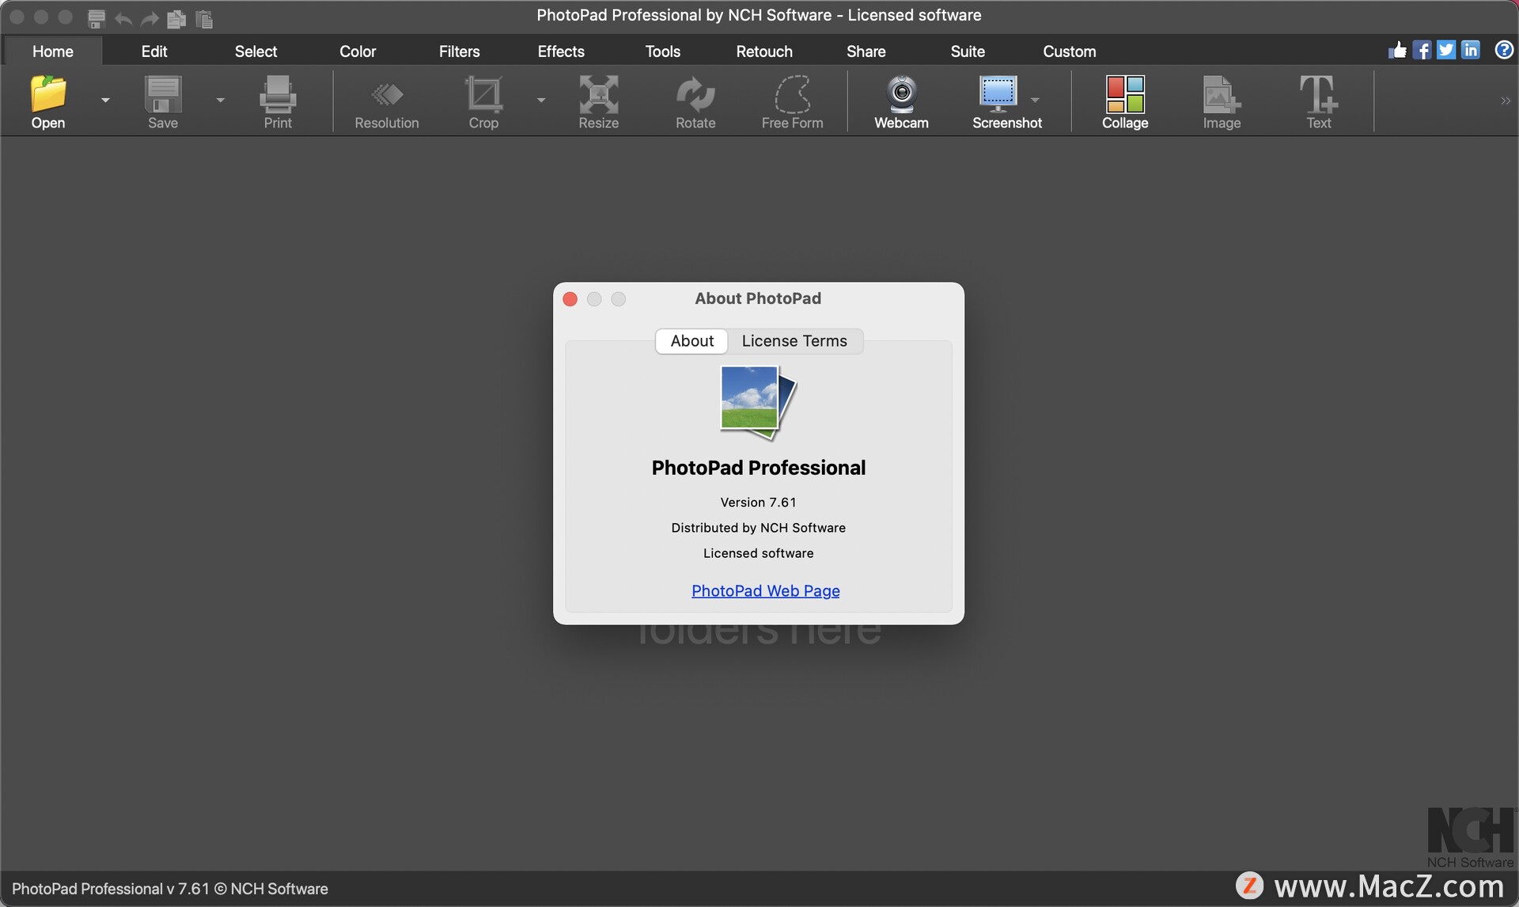
Task: Click the NCH Software logo
Action: [x=1471, y=837]
